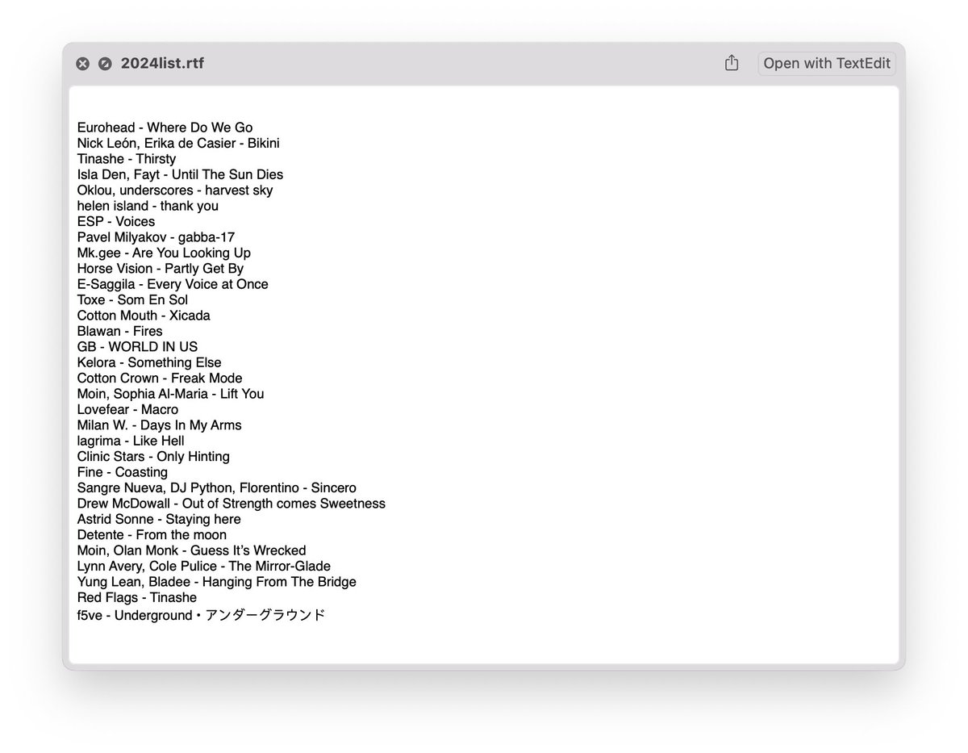
Task: Click the line 'f5ve - Underground・アンダーグラウンド'
Action: point(201,615)
